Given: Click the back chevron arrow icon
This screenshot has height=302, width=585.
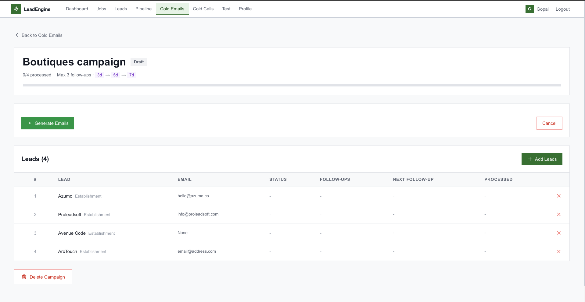Looking at the screenshot, I should [17, 35].
